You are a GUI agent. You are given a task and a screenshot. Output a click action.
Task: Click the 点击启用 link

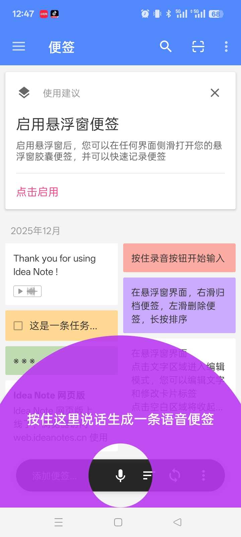coord(37,192)
